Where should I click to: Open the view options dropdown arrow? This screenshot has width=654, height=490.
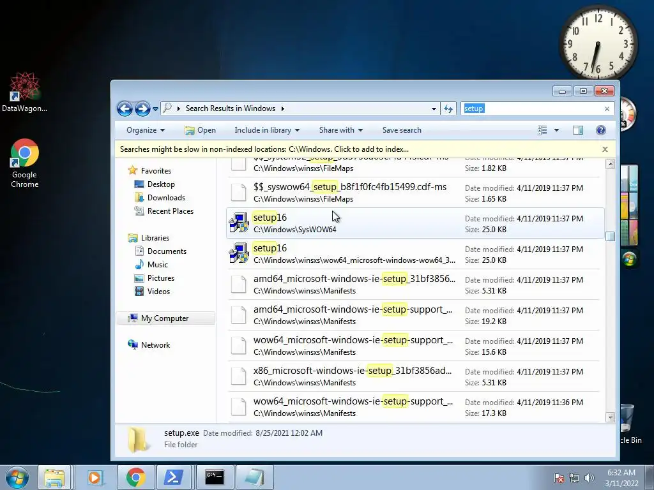click(556, 130)
